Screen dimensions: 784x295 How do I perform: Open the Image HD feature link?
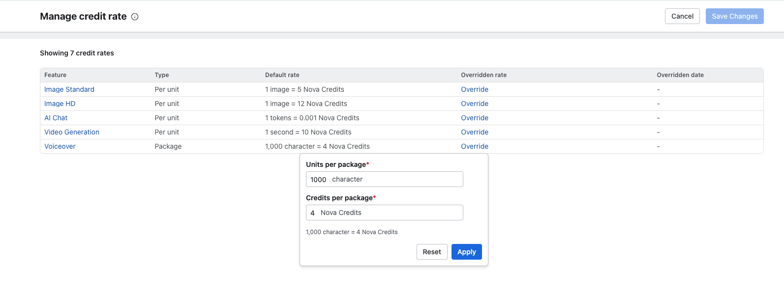click(x=60, y=104)
